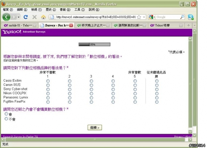
Task: Mark Fujifilm FinePix as never heard of
Action: click(x=157, y=102)
